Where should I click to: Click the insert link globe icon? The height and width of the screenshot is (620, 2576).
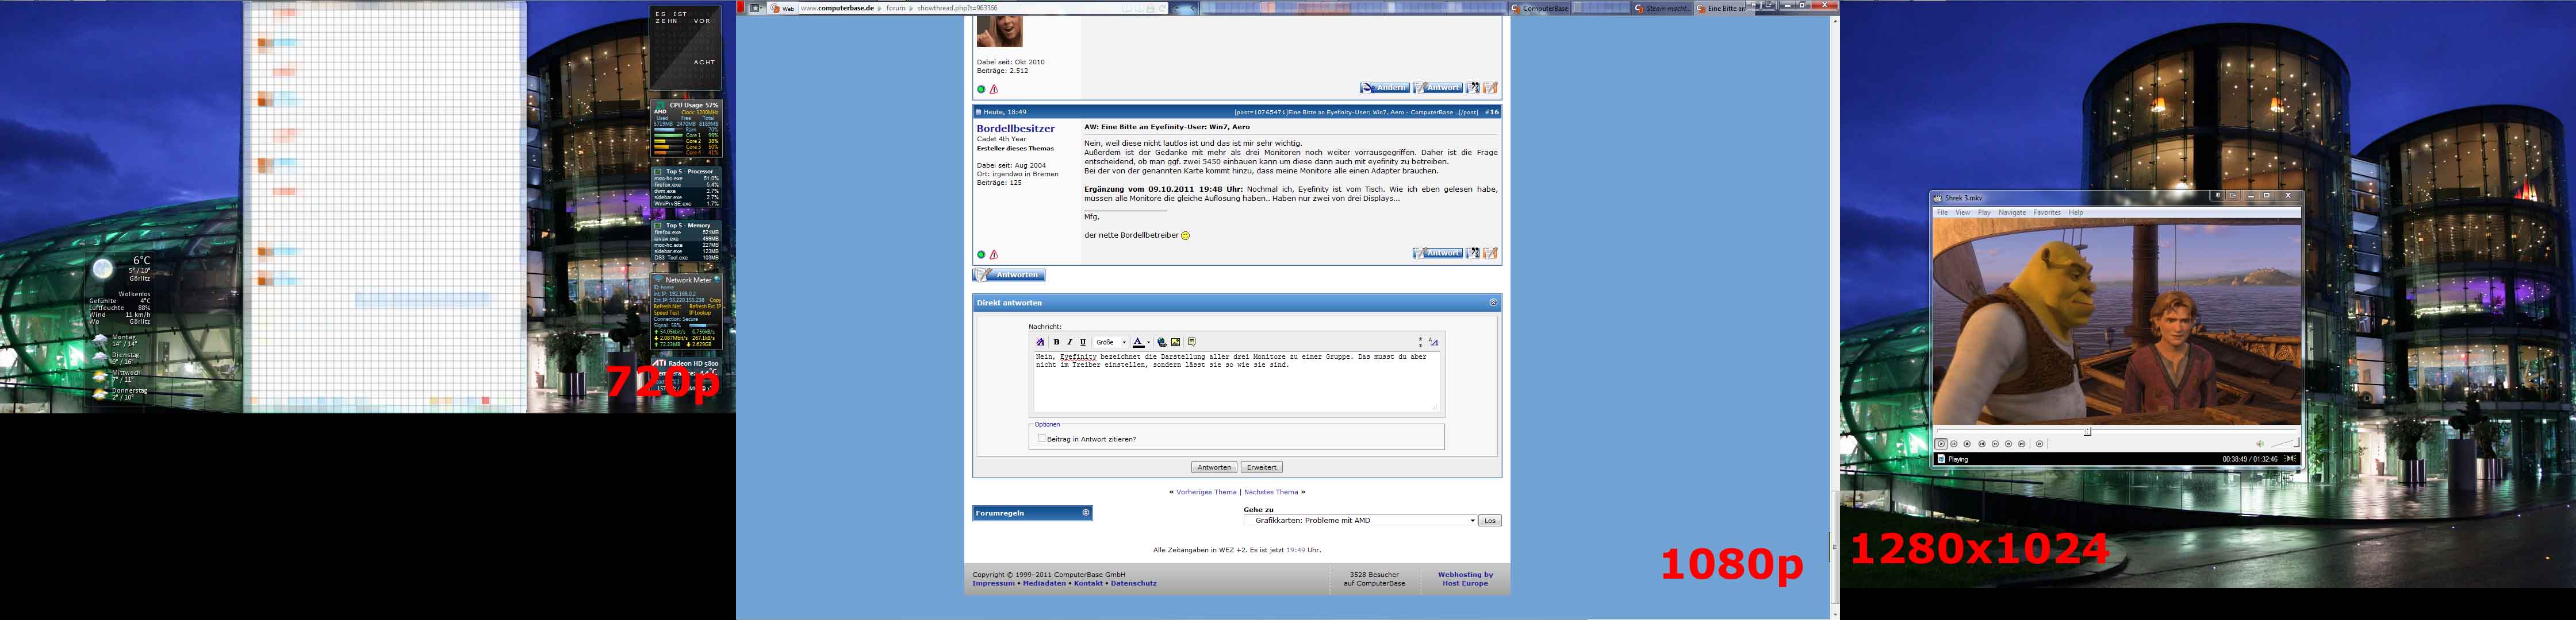click(1162, 343)
